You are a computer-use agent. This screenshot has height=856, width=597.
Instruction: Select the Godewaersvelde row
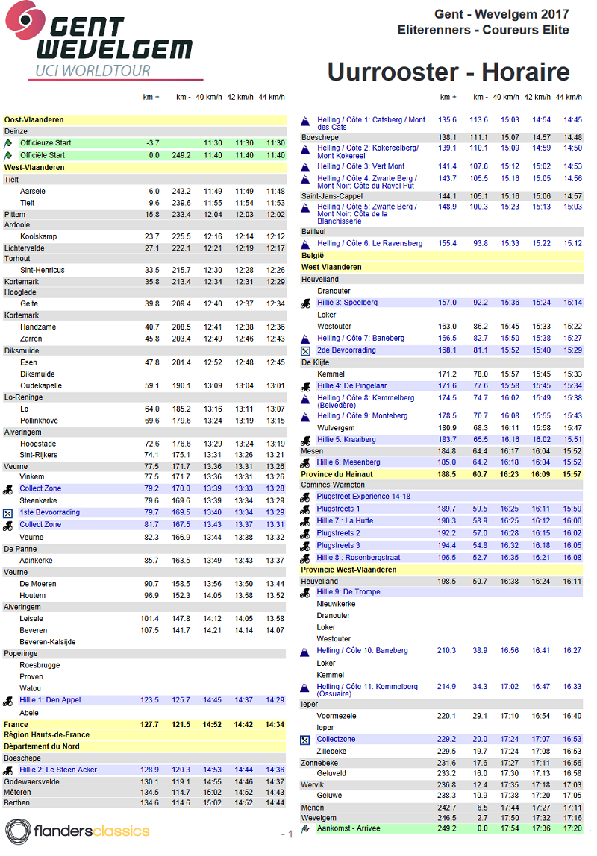pyautogui.click(x=144, y=781)
